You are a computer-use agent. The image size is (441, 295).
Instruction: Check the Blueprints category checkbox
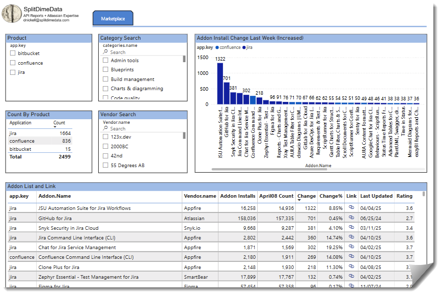tap(105, 69)
